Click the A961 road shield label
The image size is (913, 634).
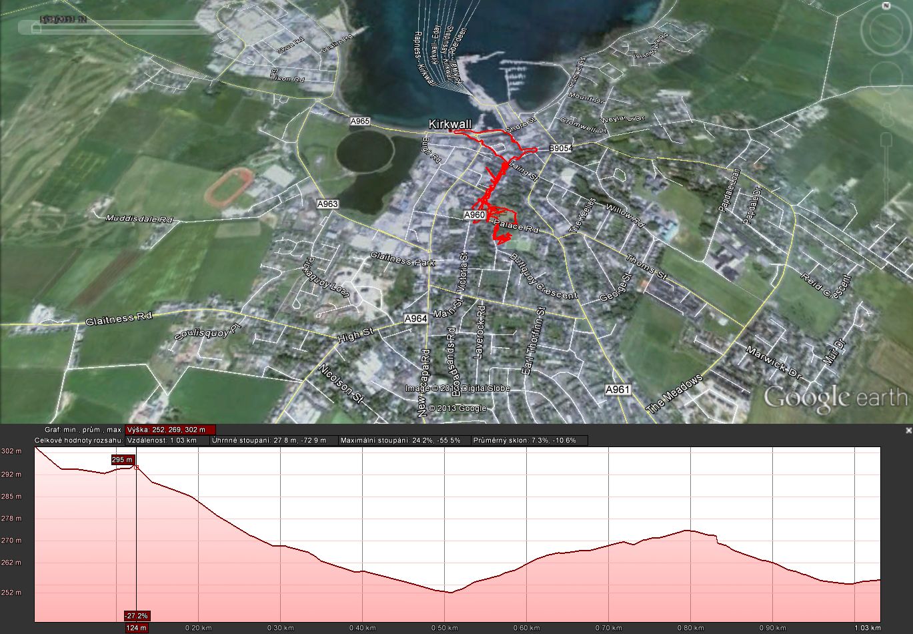pos(618,390)
